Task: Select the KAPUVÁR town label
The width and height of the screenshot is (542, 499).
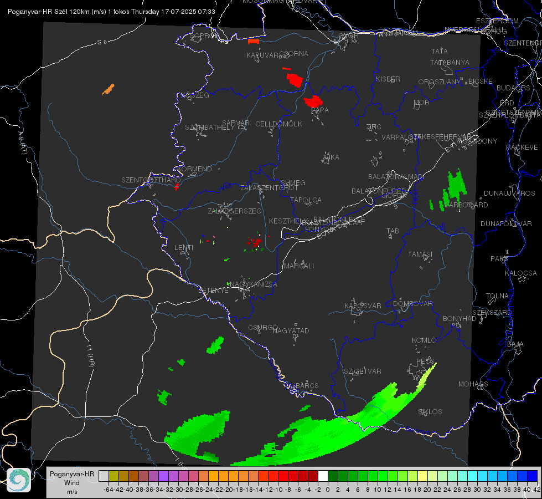Action: coord(263,55)
